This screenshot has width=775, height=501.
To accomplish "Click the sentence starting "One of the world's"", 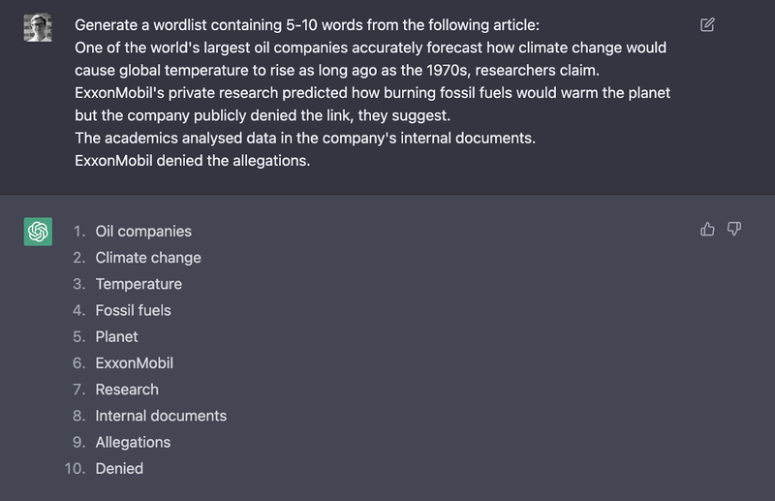I will (370, 47).
